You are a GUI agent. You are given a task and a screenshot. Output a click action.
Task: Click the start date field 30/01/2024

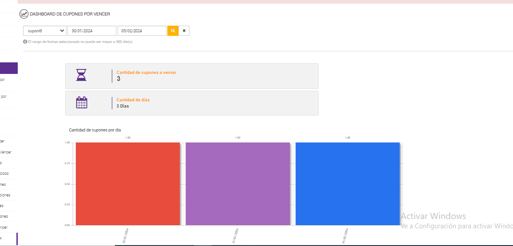[x=91, y=31]
